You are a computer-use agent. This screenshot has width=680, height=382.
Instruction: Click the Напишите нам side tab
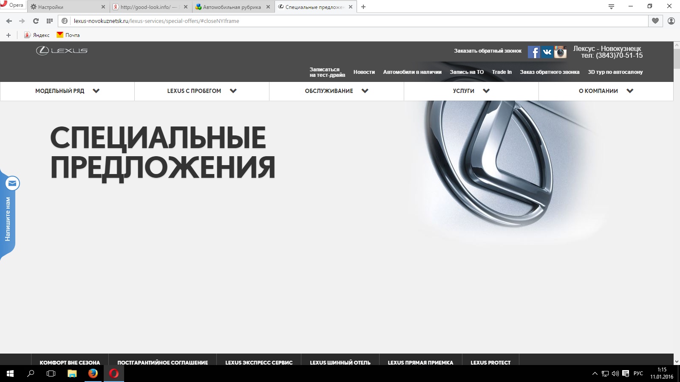(8, 219)
